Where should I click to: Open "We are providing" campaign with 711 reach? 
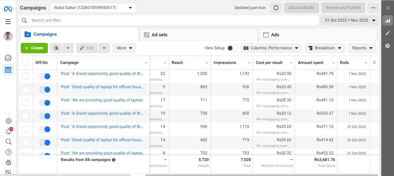click(x=103, y=100)
